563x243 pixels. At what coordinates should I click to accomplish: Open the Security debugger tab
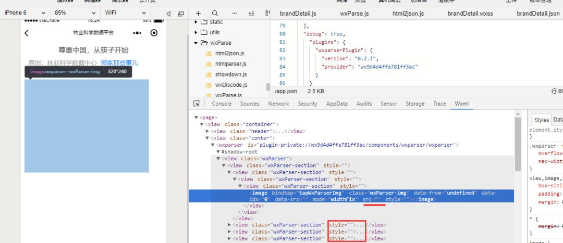coord(308,104)
